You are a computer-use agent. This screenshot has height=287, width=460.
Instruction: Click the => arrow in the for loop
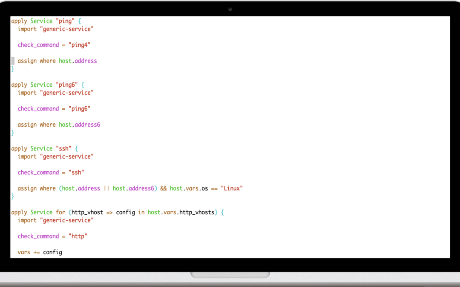pos(111,212)
